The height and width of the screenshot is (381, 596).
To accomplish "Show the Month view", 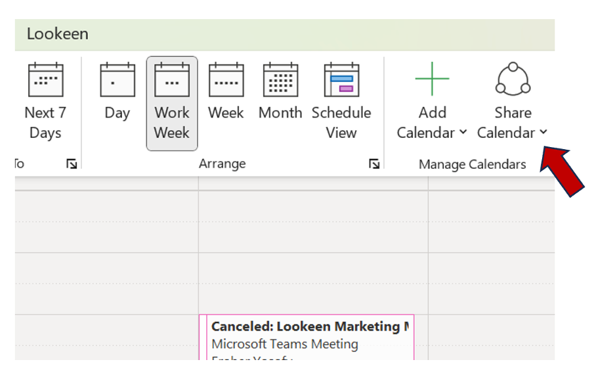I will (280, 81).
